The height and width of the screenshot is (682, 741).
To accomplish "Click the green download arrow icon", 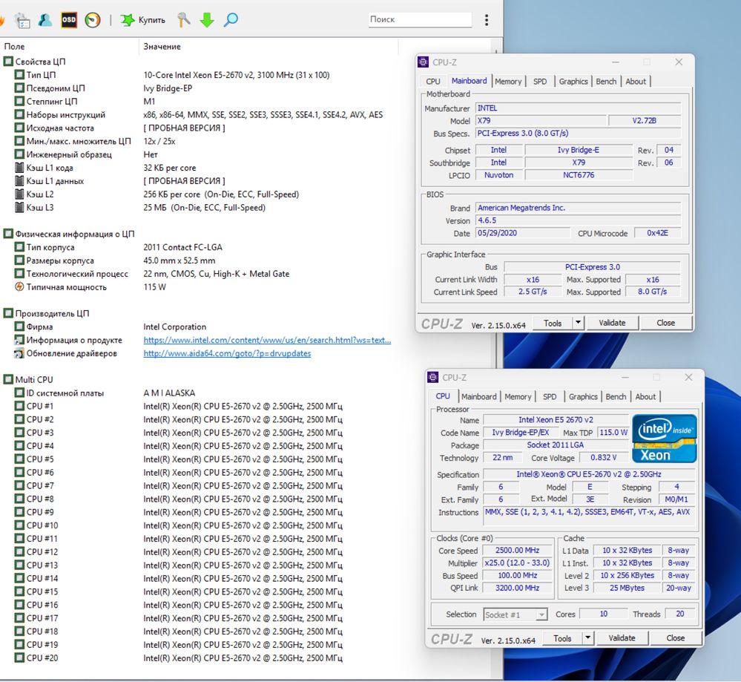I will click(207, 20).
